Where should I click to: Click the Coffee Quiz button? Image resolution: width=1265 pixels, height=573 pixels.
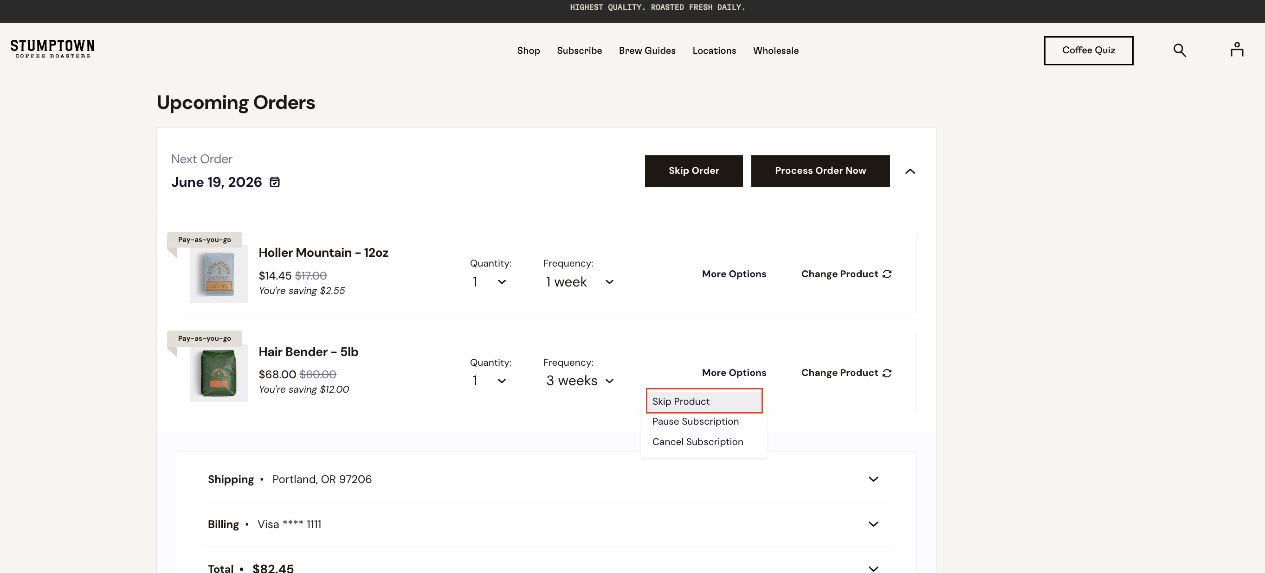(1088, 51)
